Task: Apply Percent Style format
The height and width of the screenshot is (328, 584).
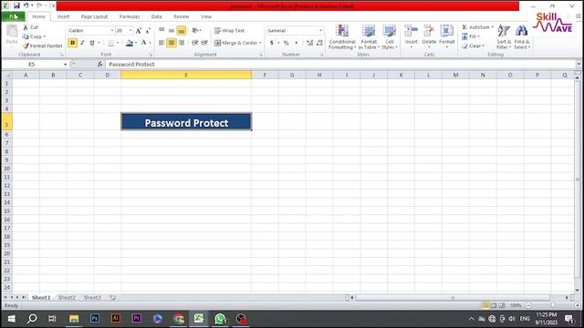Action: click(x=286, y=43)
